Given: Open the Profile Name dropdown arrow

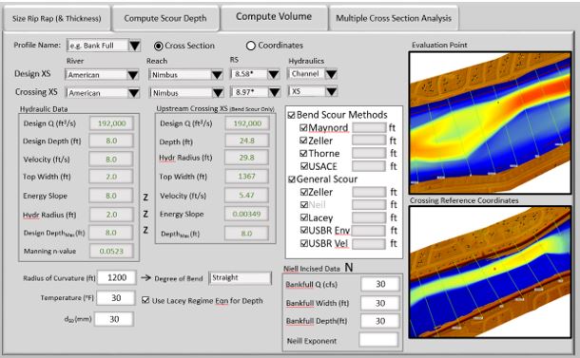Looking at the screenshot, I should pyautogui.click(x=135, y=46).
